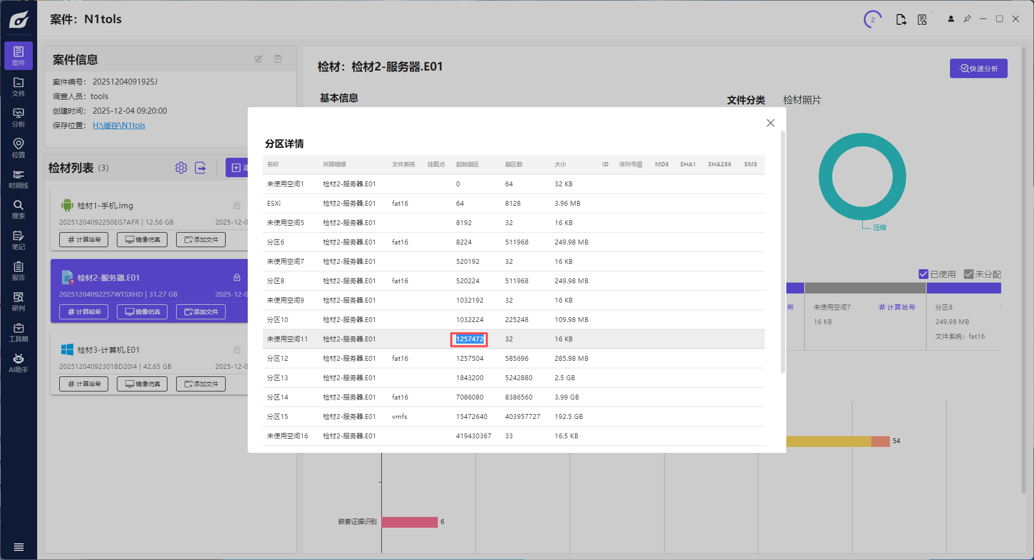Click the 192.5 GB size cell
Image resolution: width=1034 pixels, height=560 pixels.
click(x=569, y=416)
